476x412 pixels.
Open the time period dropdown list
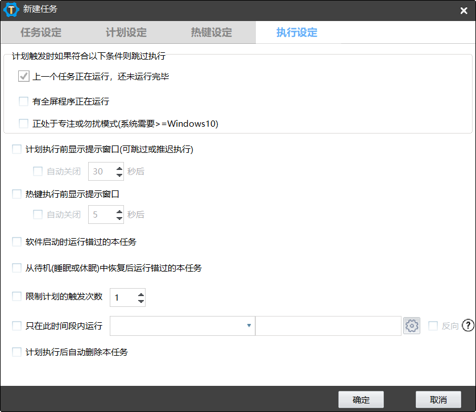coord(249,325)
